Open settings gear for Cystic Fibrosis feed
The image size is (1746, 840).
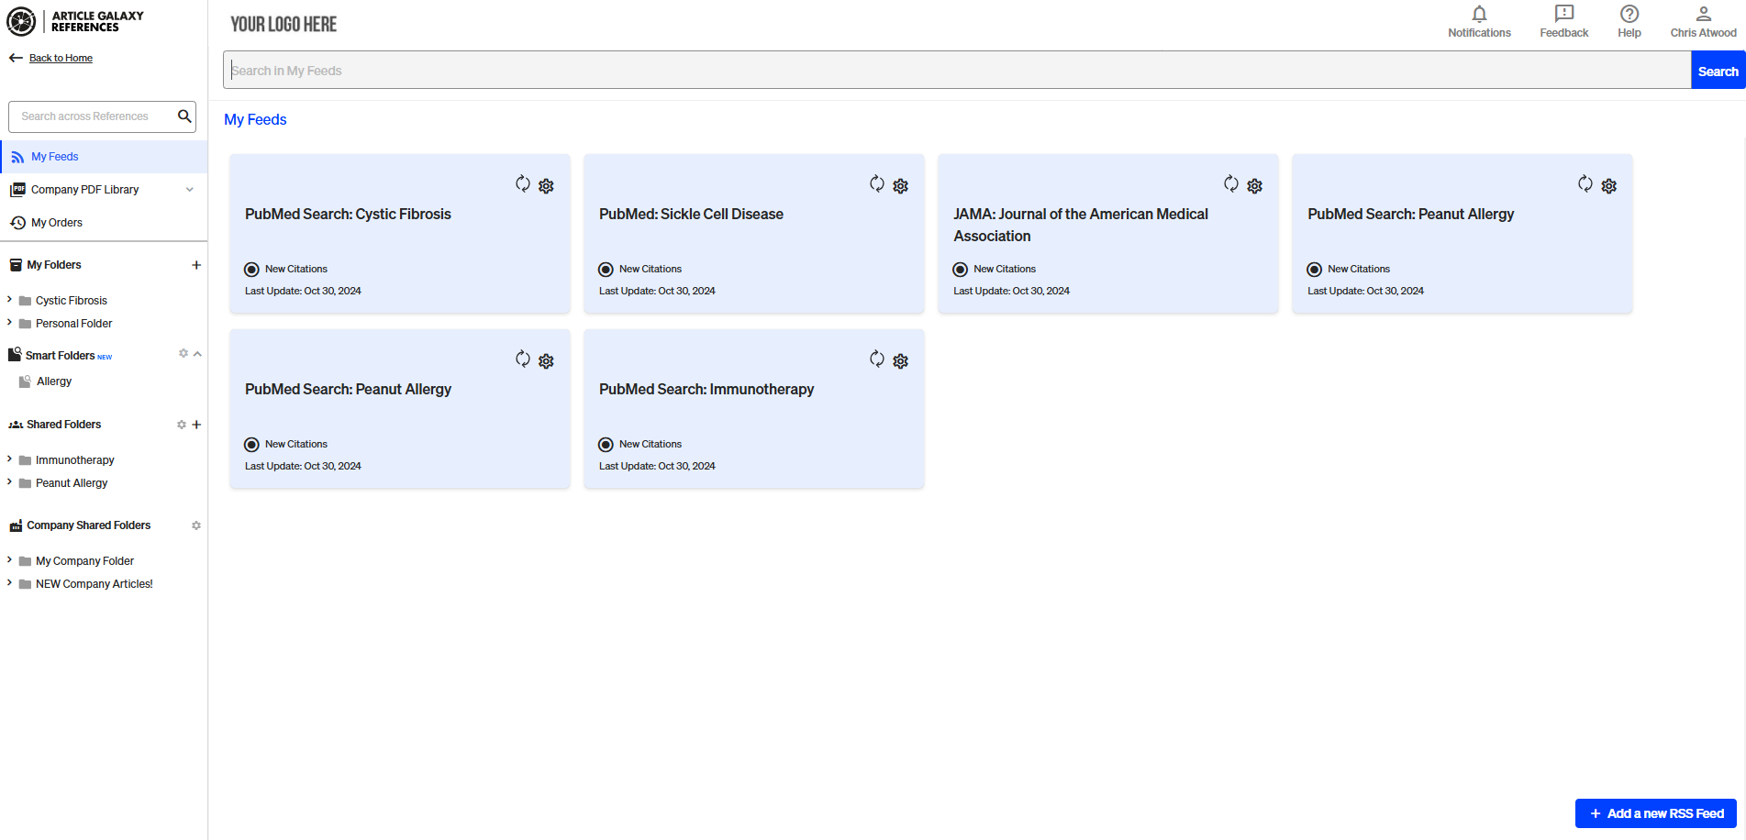pyautogui.click(x=547, y=186)
